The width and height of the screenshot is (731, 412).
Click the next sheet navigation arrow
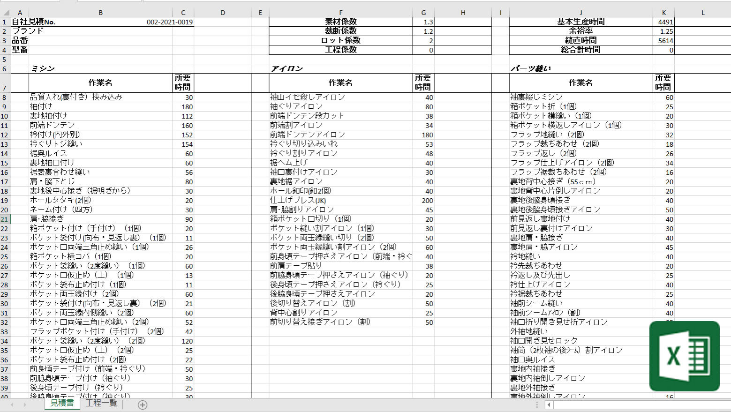24,405
